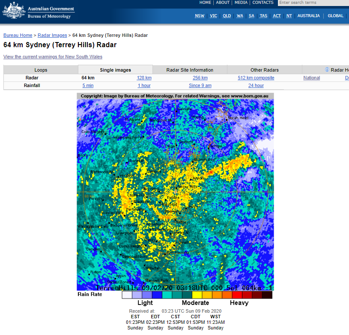The width and height of the screenshot is (349, 335).
Task: Select the TAS state link
Action: point(263,16)
